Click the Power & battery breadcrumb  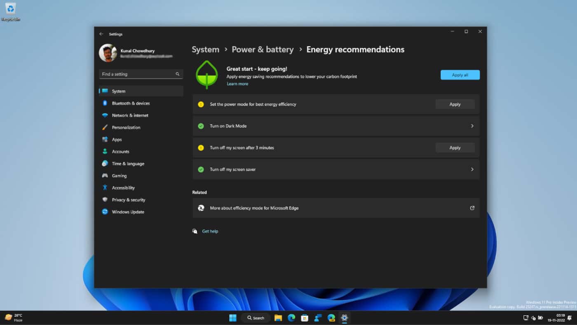[x=263, y=49]
